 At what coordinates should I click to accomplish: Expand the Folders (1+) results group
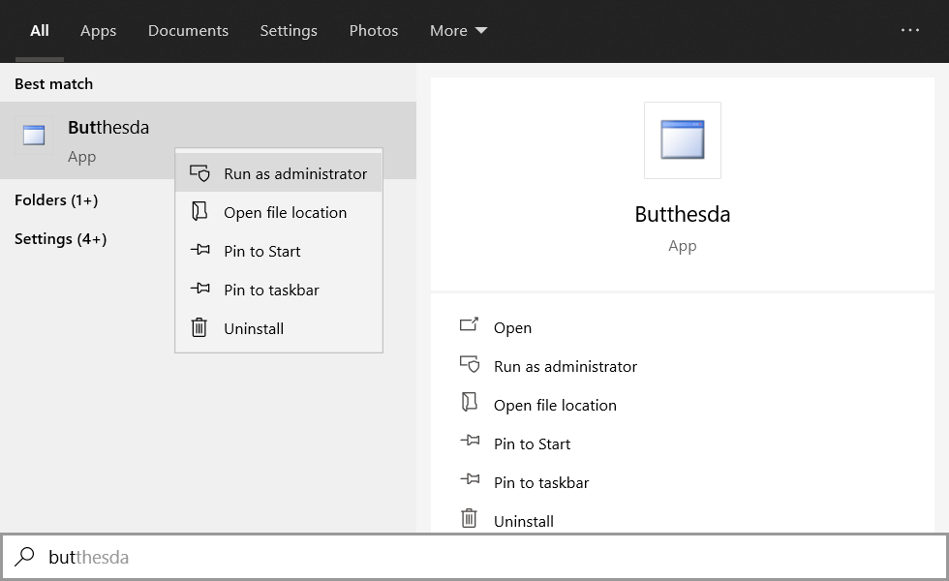tap(56, 200)
